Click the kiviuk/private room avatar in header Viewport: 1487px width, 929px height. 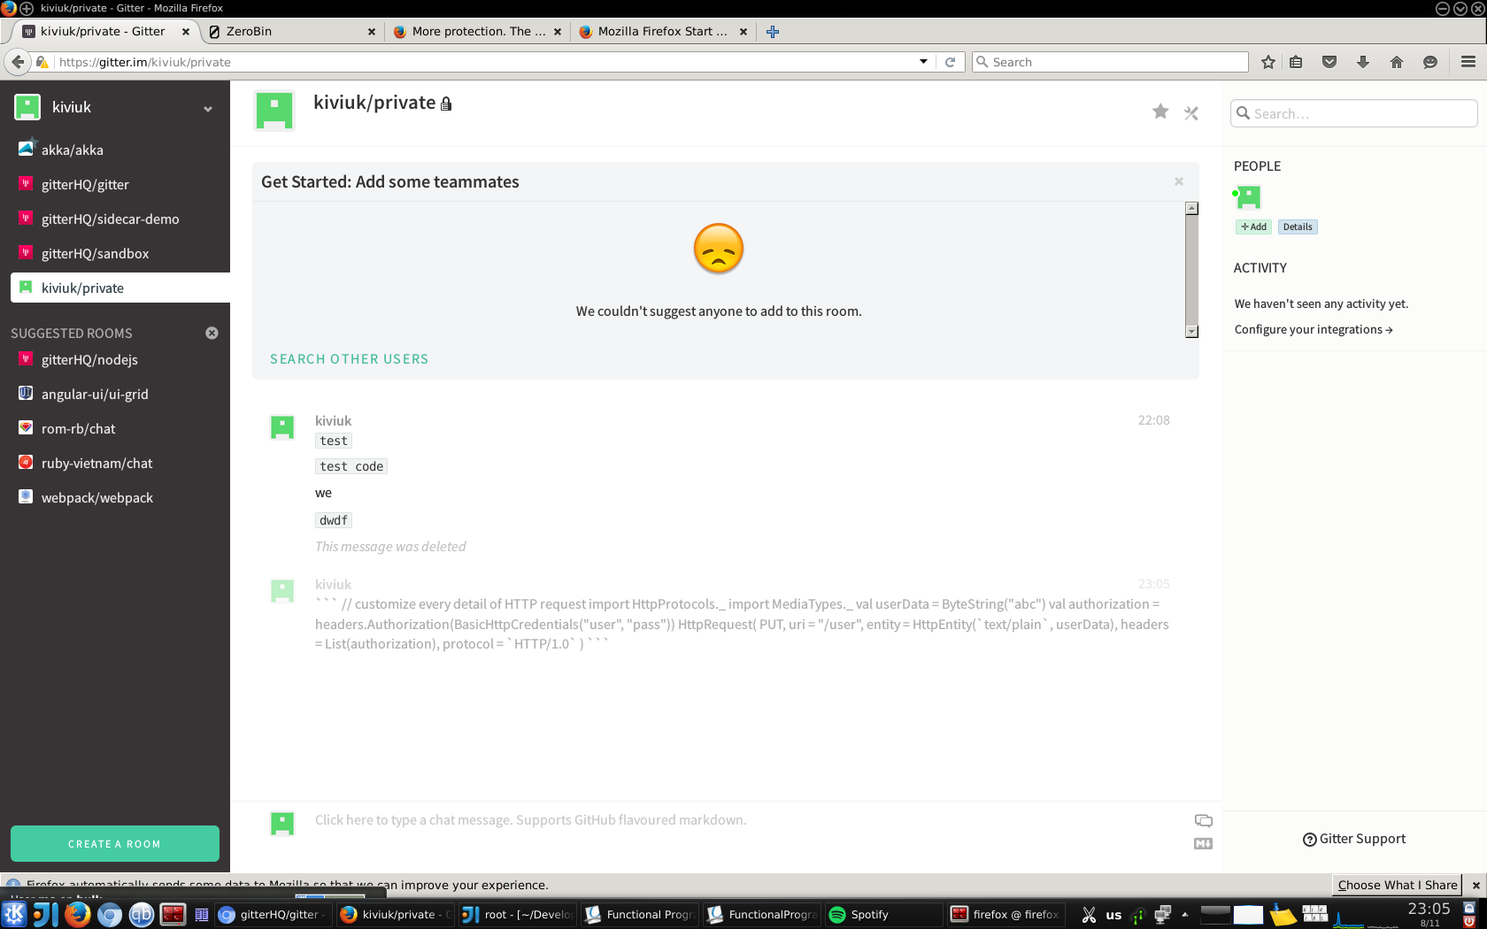point(274,111)
